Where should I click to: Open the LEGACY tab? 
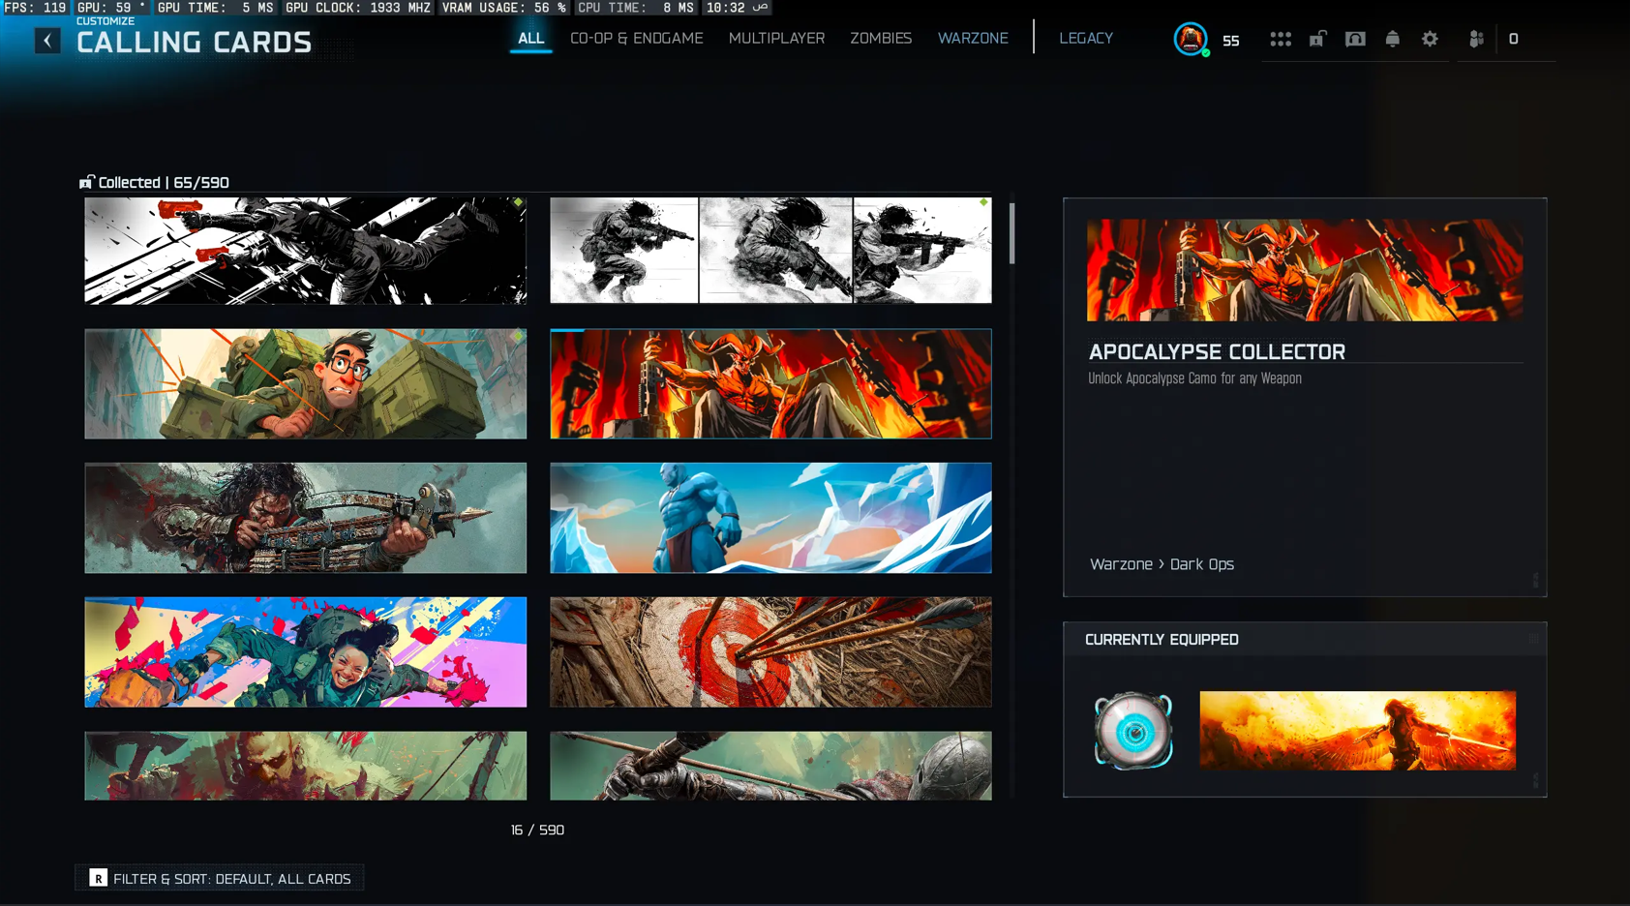(1086, 39)
